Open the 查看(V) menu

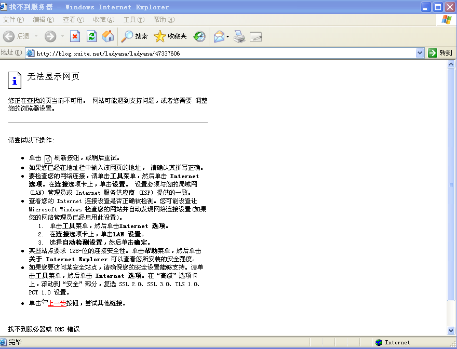coord(73,20)
